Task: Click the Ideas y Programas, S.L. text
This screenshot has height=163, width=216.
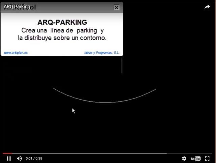Action: pyautogui.click(x=102, y=53)
